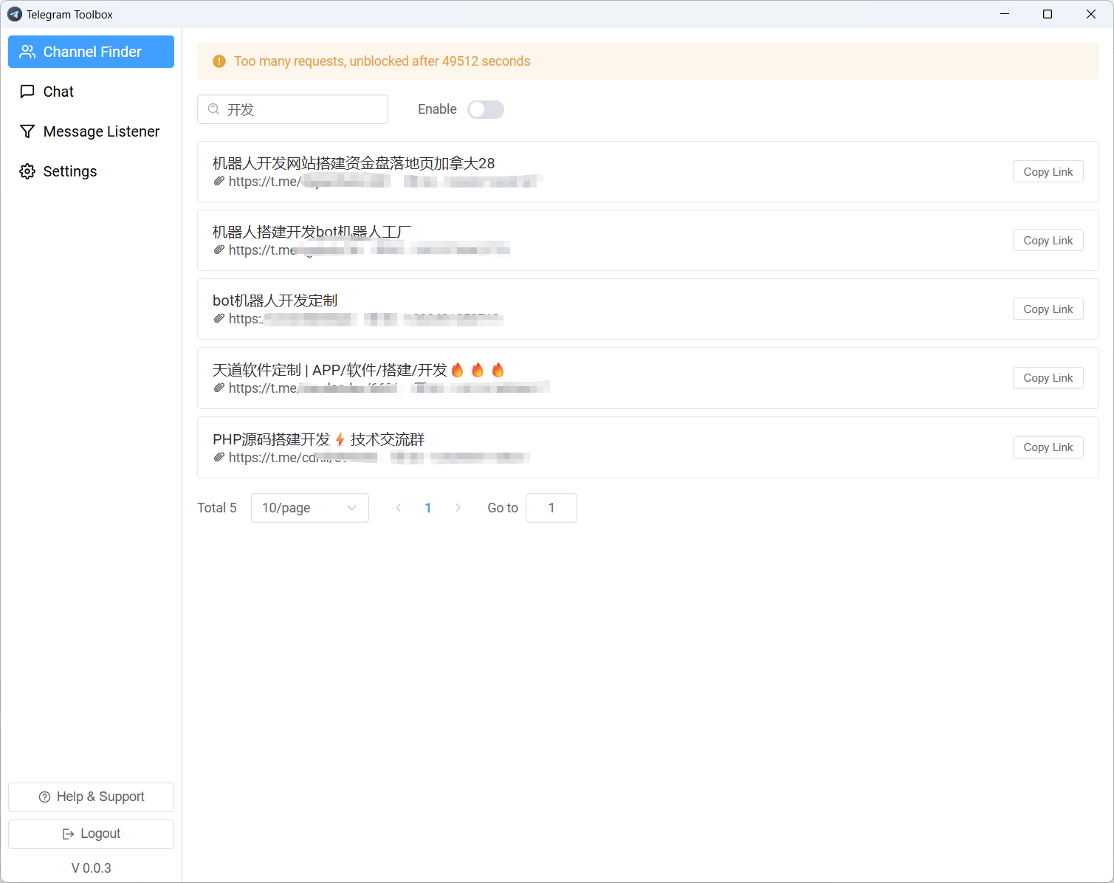Close the Telegram Toolbox window
1114x883 pixels.
pyautogui.click(x=1091, y=14)
